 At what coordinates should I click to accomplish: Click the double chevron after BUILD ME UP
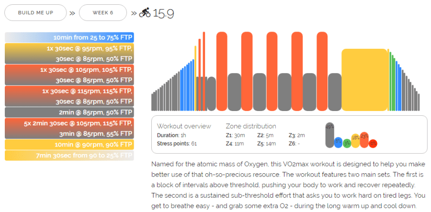coord(72,13)
